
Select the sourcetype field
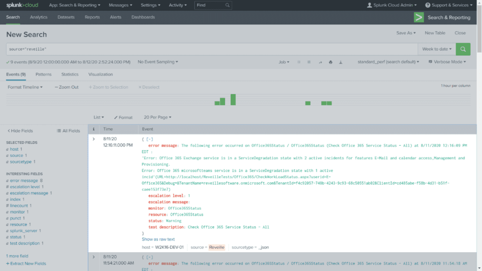21,162
